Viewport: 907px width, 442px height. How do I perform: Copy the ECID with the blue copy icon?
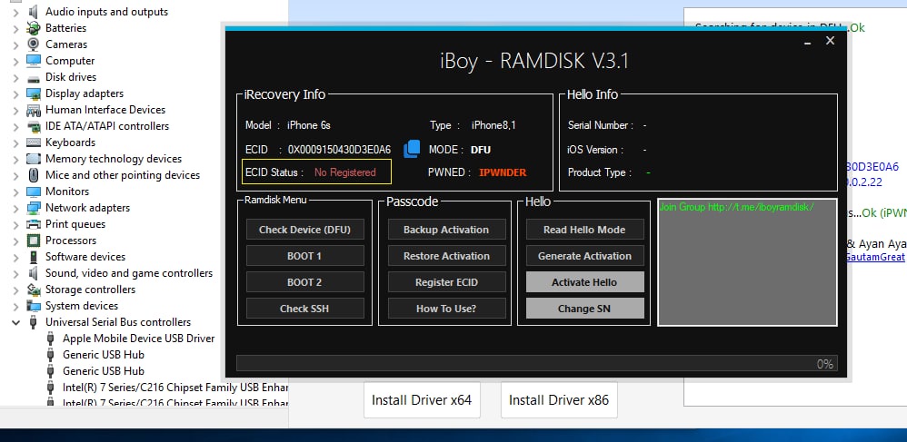tap(412, 149)
